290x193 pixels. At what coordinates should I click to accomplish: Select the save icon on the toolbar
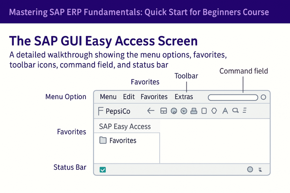(x=163, y=111)
